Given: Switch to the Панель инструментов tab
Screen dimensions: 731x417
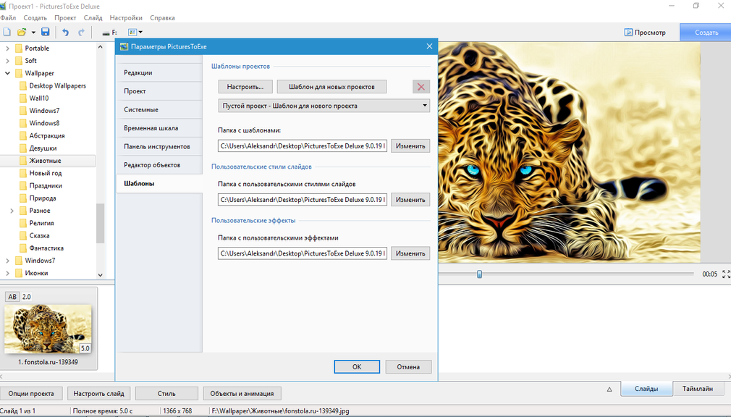Looking at the screenshot, I should (159, 146).
